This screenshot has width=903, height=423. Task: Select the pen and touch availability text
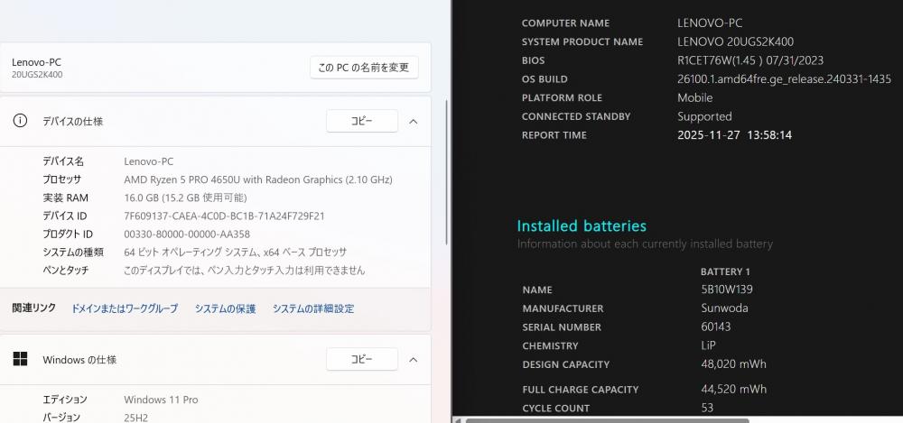click(x=244, y=270)
